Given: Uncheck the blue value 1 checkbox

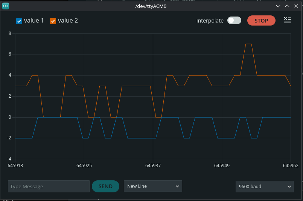Looking at the screenshot, I should click(x=19, y=21).
